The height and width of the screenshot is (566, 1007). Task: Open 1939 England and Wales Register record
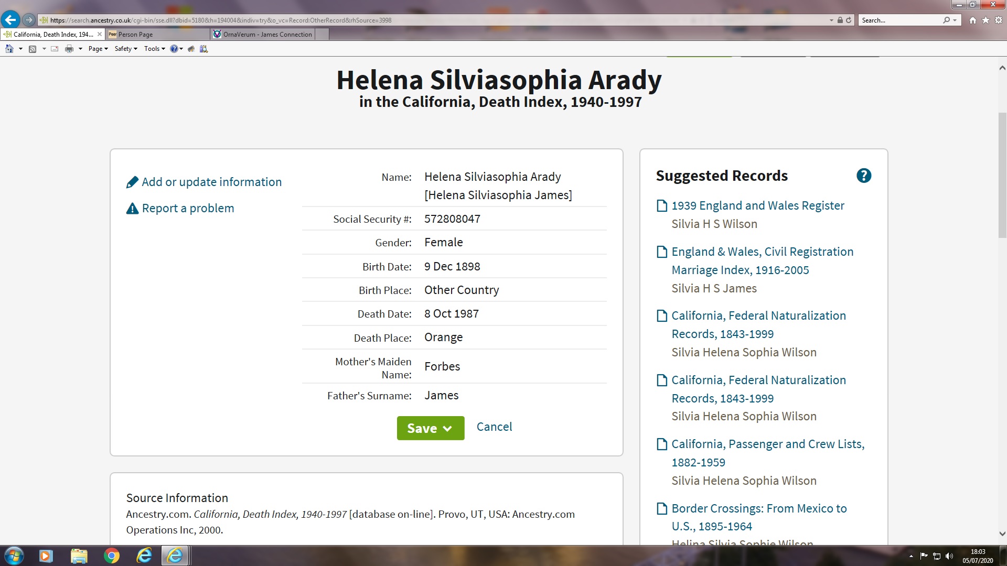coord(757,205)
